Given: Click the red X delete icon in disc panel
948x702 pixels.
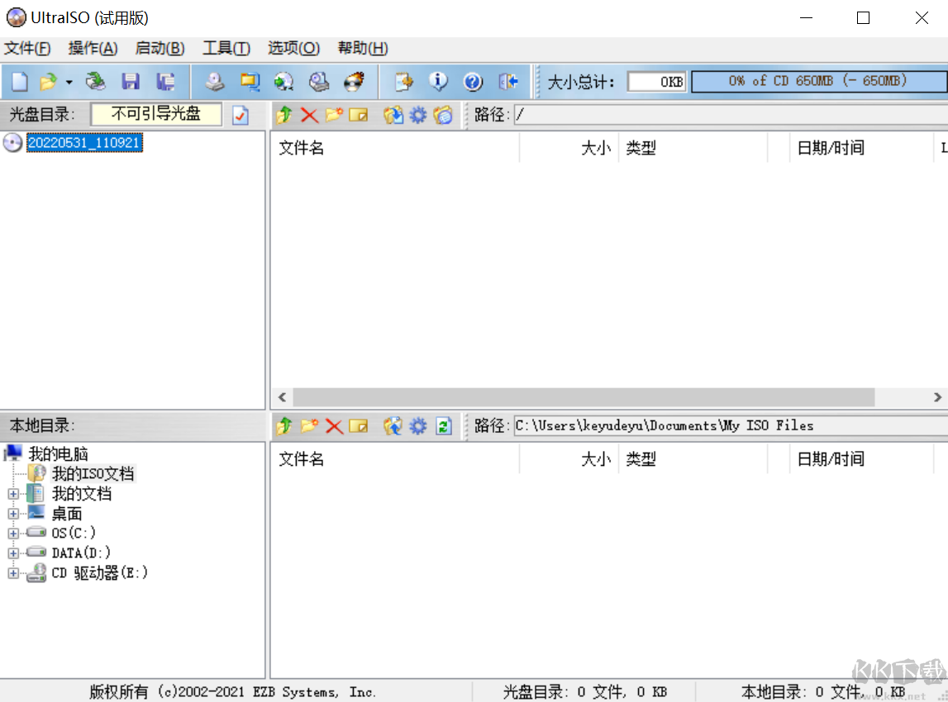Looking at the screenshot, I should pyautogui.click(x=308, y=116).
